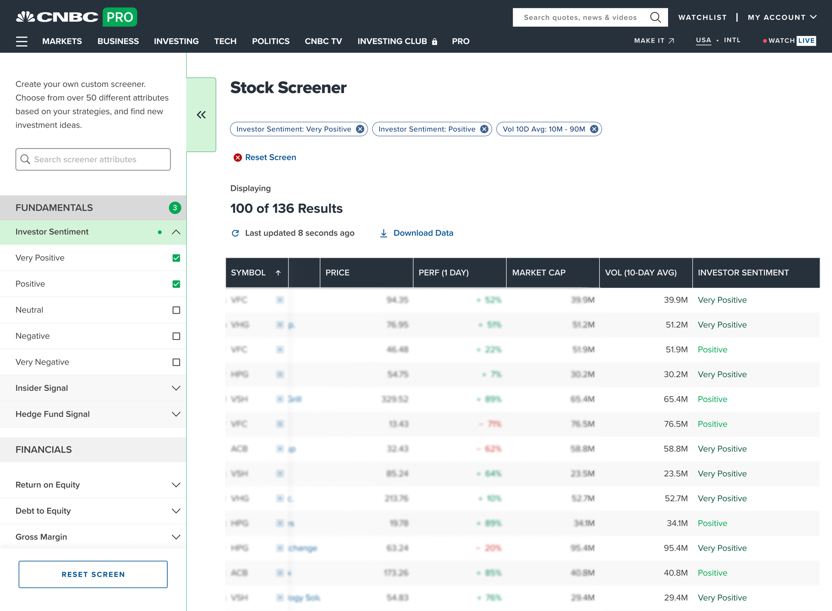Switch edition to USA

pyautogui.click(x=703, y=40)
